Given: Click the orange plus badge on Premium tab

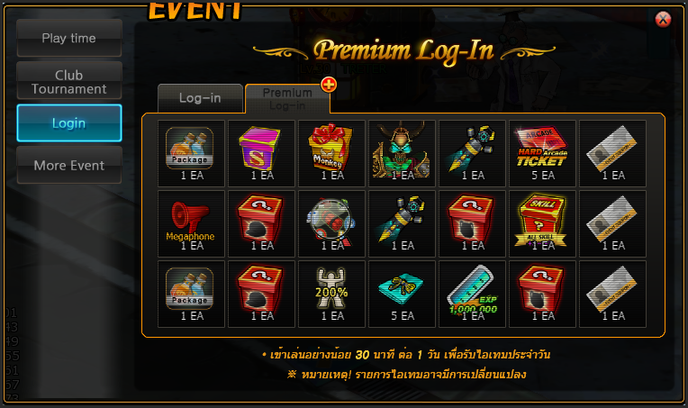Looking at the screenshot, I should point(329,85).
